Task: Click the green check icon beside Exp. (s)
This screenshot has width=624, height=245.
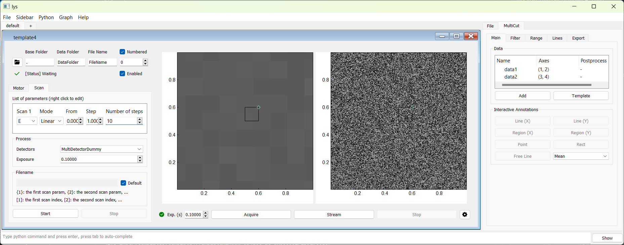Action: (162, 215)
